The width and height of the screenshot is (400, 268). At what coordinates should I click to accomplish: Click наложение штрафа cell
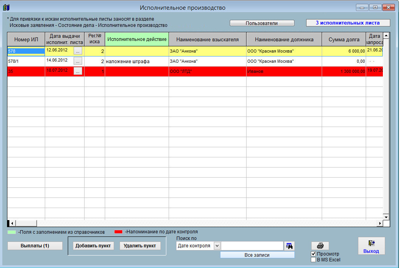tap(137, 61)
